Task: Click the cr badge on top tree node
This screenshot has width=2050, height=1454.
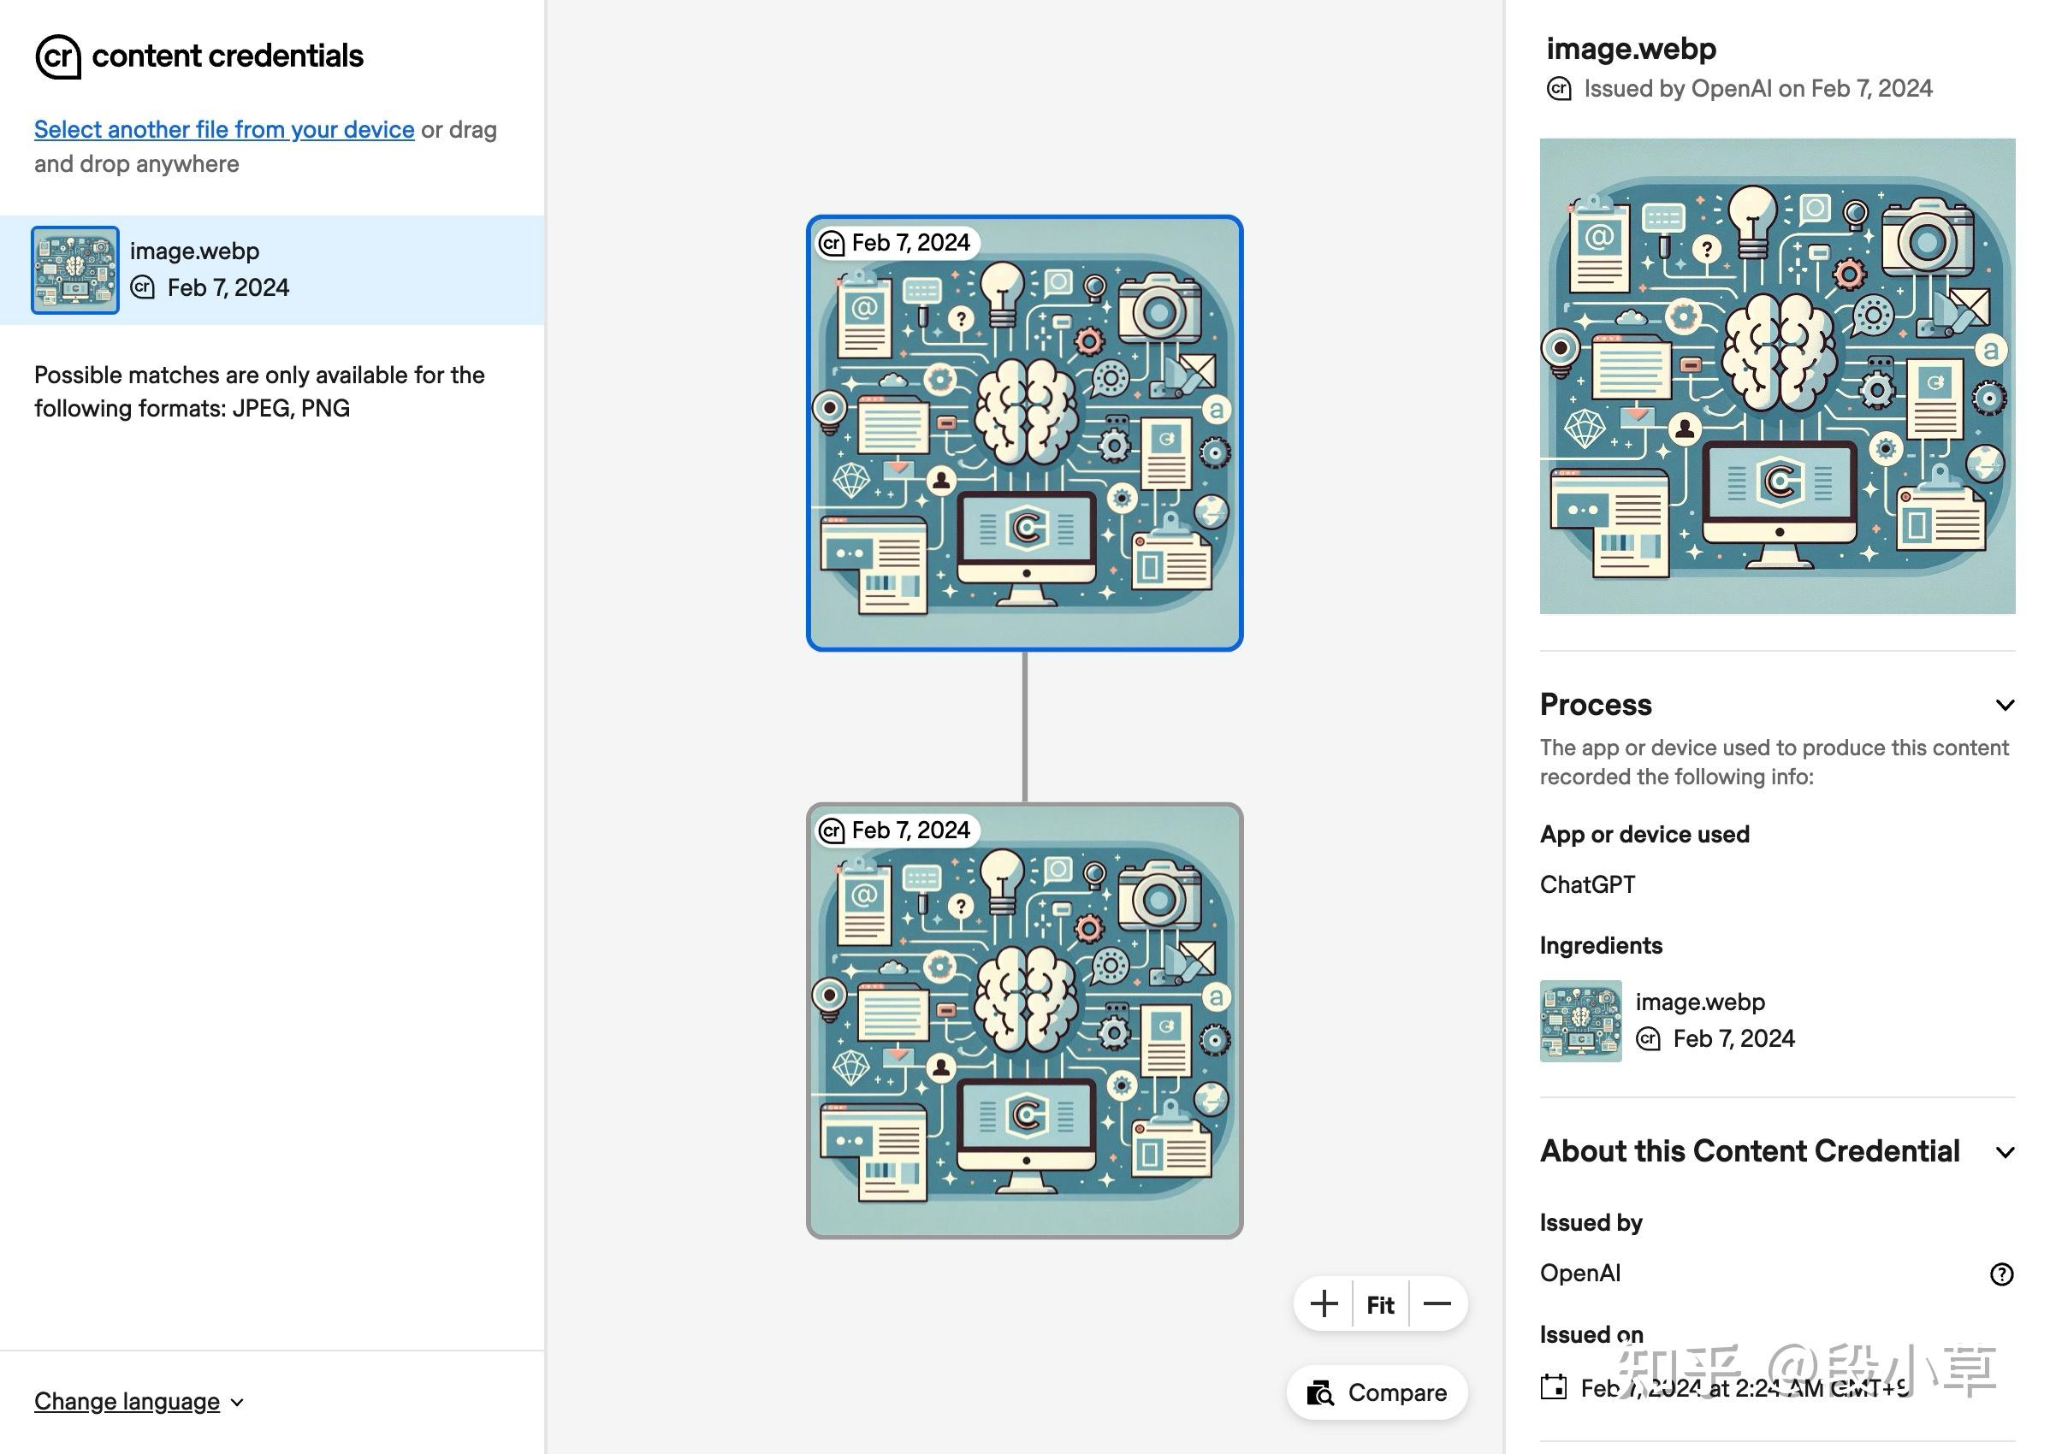Action: tap(832, 243)
